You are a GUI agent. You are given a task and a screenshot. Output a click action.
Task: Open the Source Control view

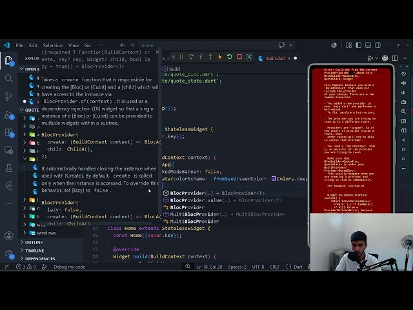(8, 96)
